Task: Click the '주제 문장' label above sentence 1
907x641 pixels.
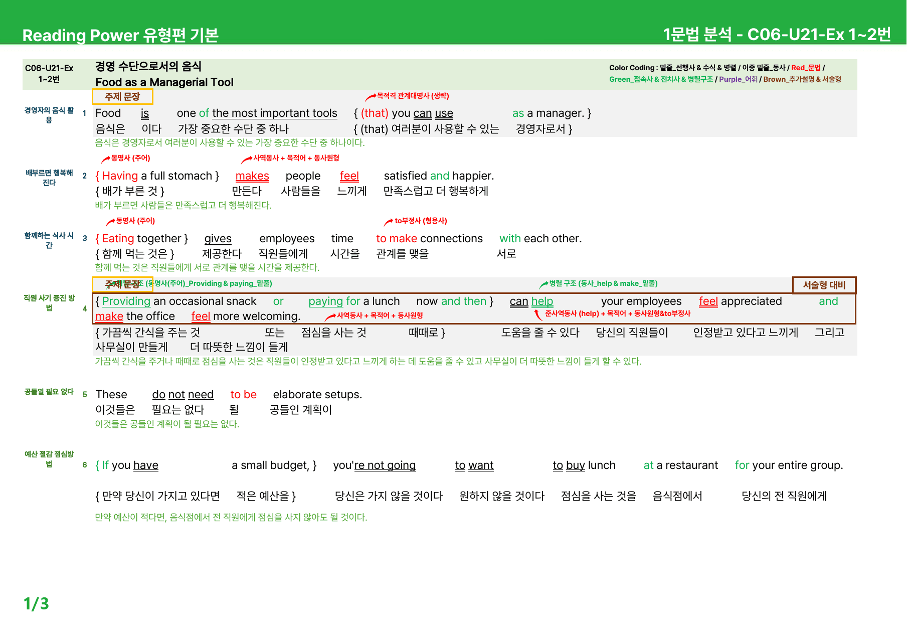Action: pyautogui.click(x=122, y=96)
